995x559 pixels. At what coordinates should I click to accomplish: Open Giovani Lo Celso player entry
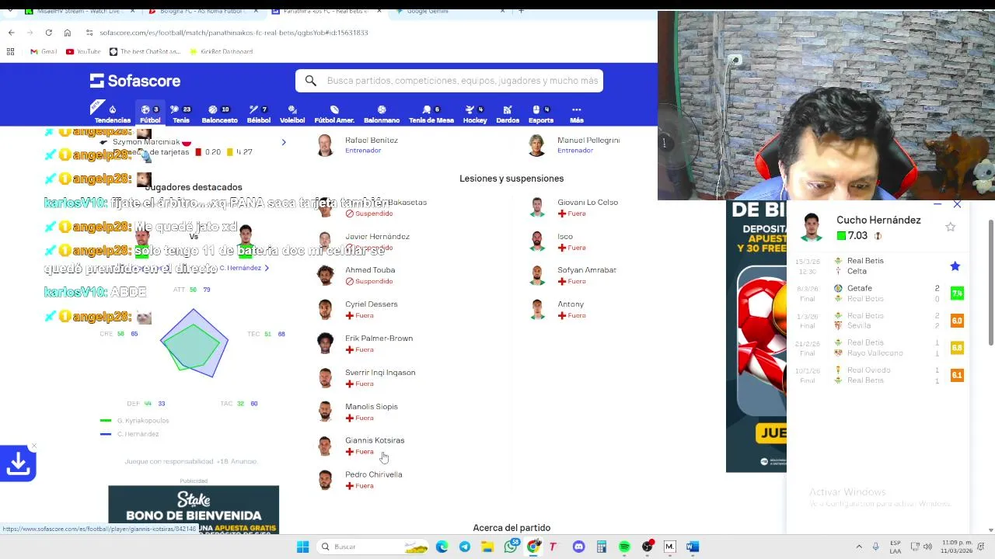(x=575, y=207)
